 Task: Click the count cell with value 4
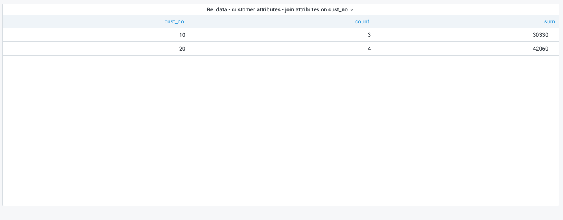(369, 49)
